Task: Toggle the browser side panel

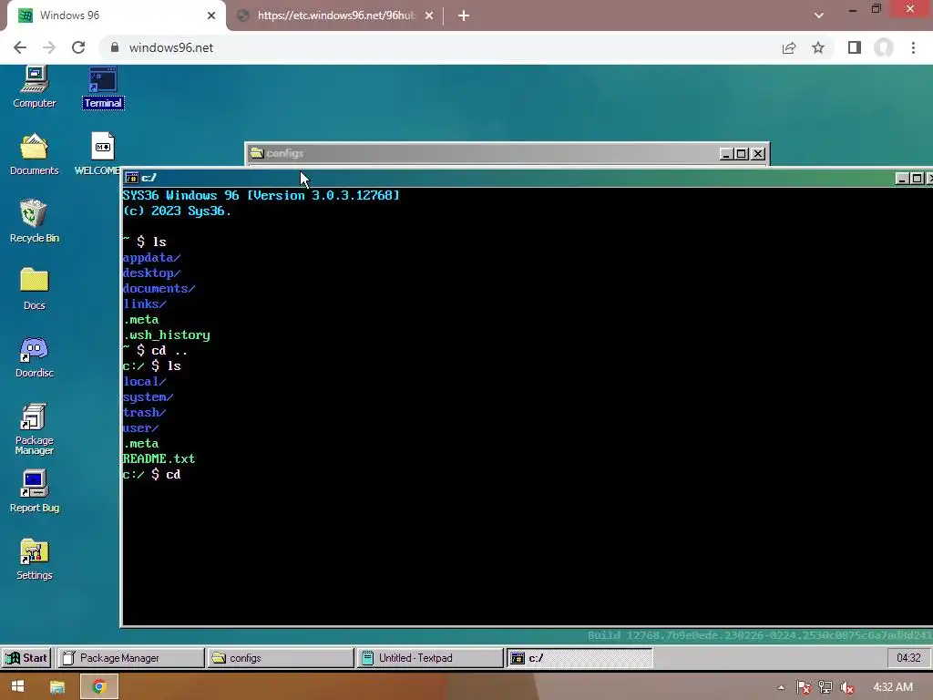Action: 855,47
